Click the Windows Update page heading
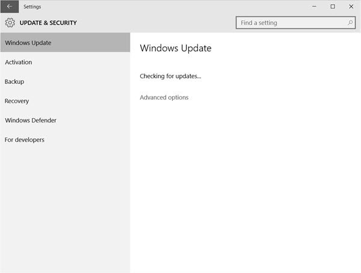Screen dimensions: 361x273 tap(175, 48)
